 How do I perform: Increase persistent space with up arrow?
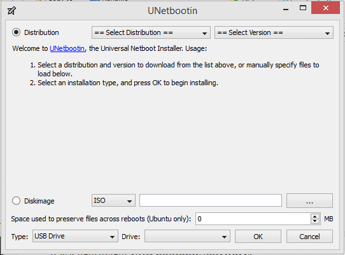click(315, 216)
